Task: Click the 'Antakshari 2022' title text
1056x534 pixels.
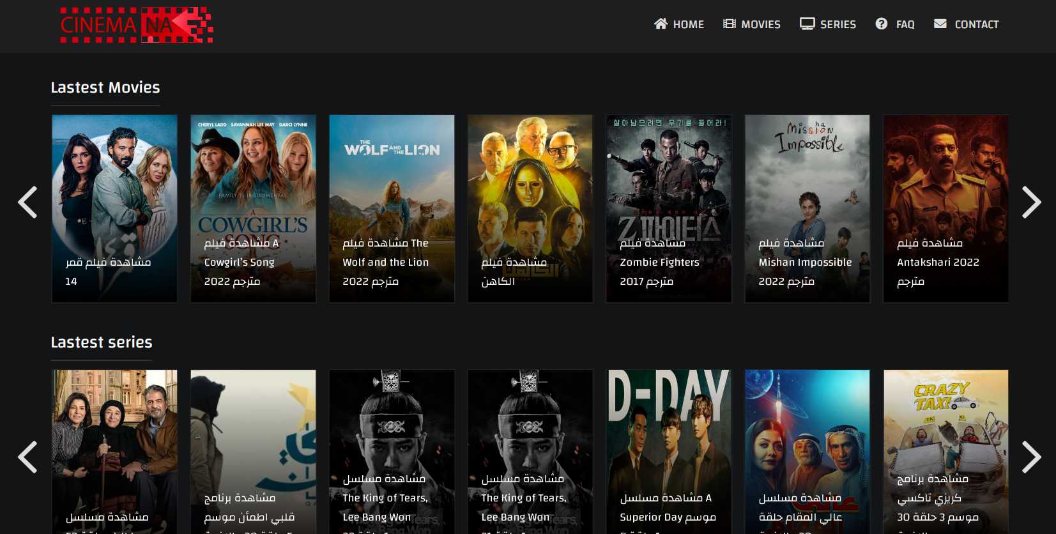Action: [938, 262]
